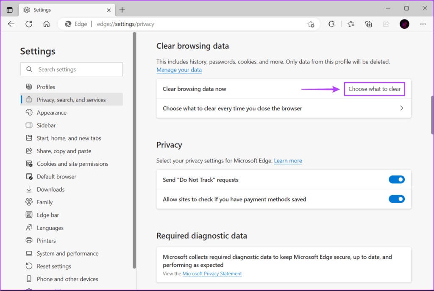Open the user profile avatar
The height and width of the screenshot is (291, 434).
pos(404,24)
